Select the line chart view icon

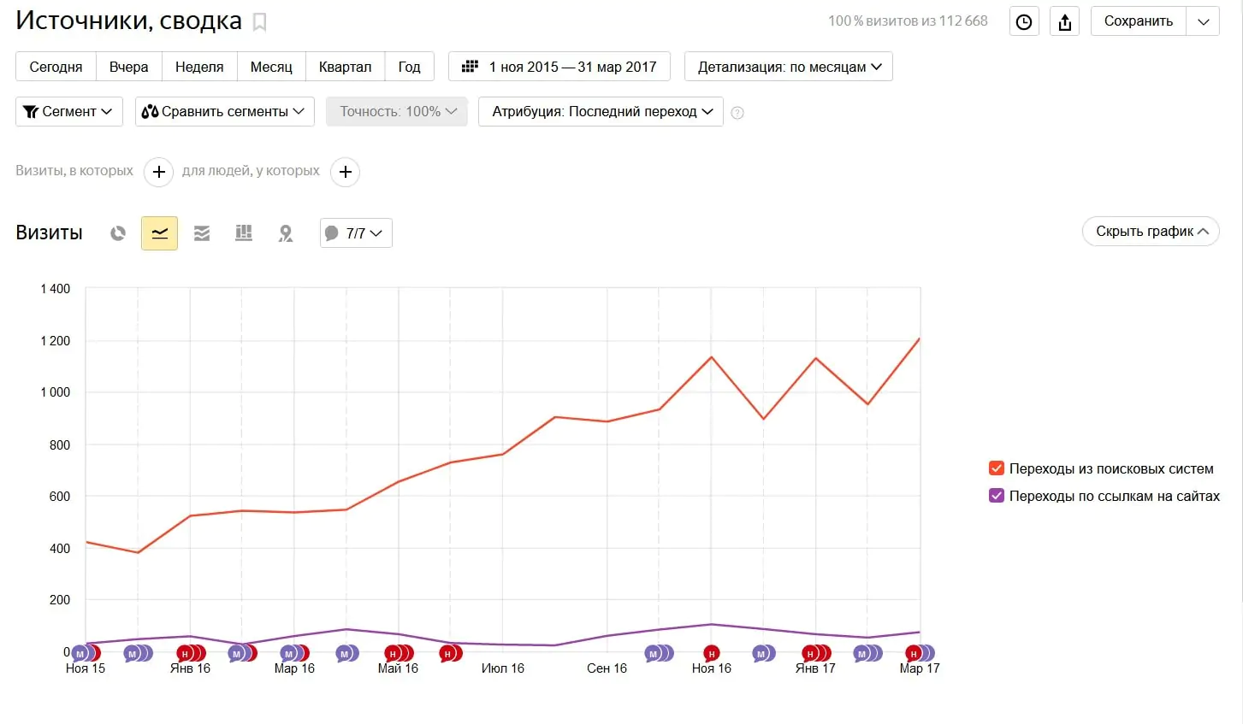pos(159,233)
